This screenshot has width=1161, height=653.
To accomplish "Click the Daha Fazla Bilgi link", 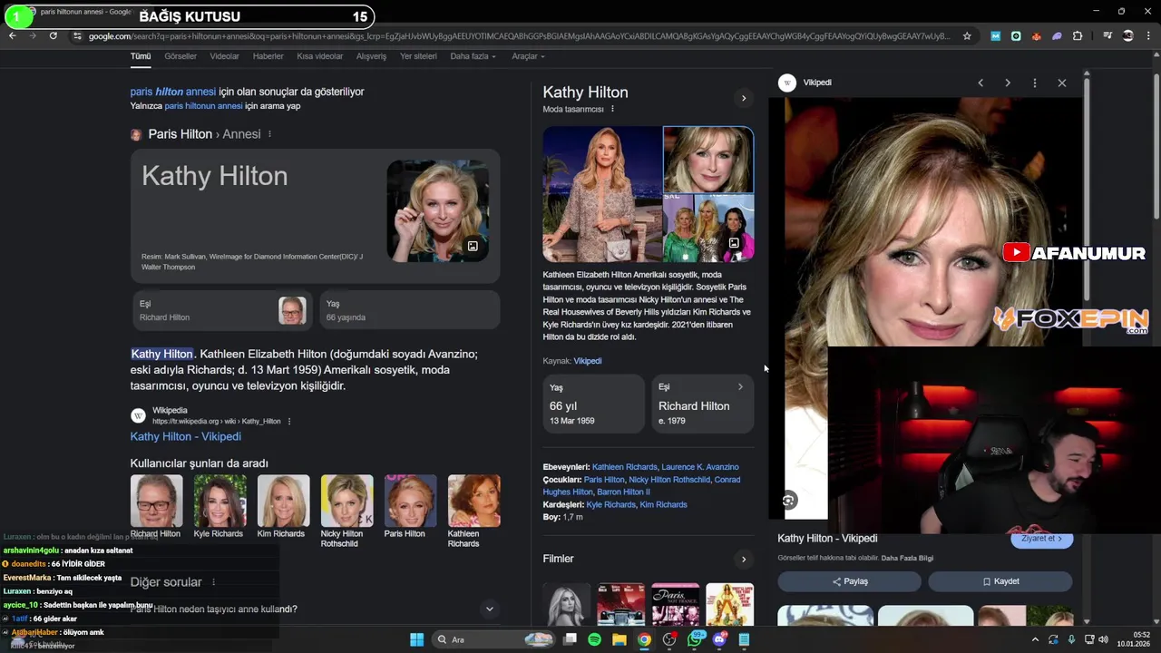I will point(907,558).
